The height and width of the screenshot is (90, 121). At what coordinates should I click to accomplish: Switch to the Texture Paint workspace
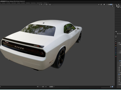coord(14,3)
